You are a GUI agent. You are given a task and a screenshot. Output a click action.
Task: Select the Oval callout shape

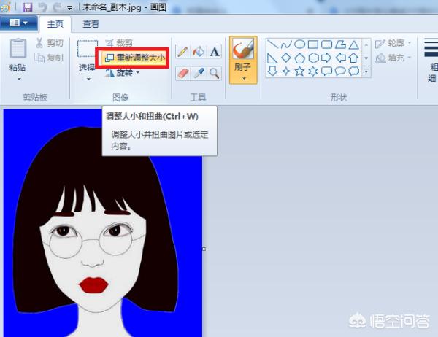340,71
